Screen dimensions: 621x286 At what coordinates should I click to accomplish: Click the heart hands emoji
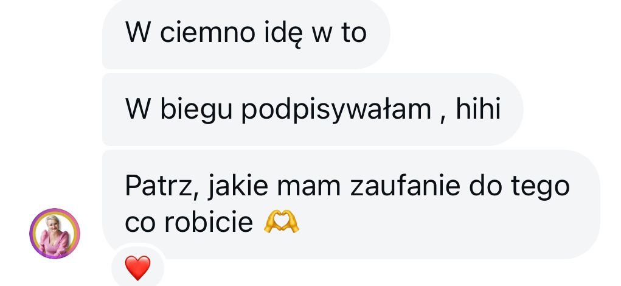(x=281, y=222)
